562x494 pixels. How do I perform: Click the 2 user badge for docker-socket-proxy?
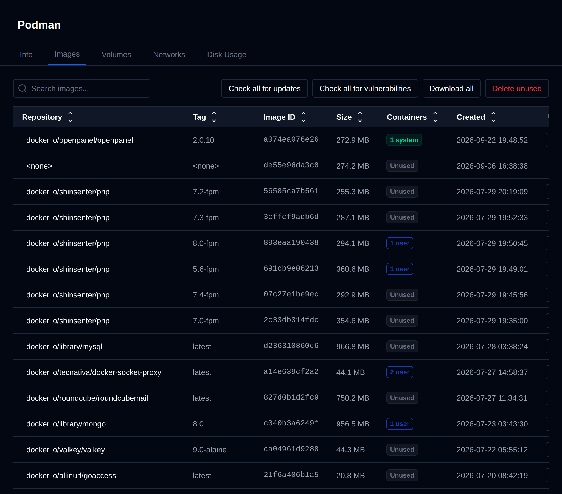pyautogui.click(x=400, y=372)
